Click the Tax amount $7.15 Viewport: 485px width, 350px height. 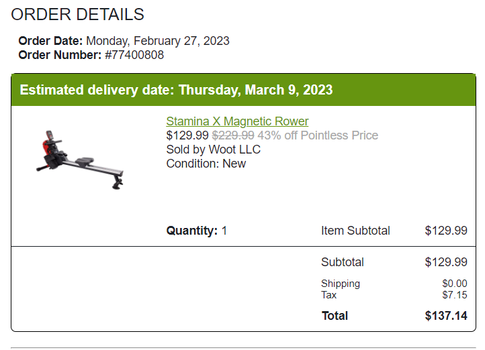pyautogui.click(x=455, y=295)
